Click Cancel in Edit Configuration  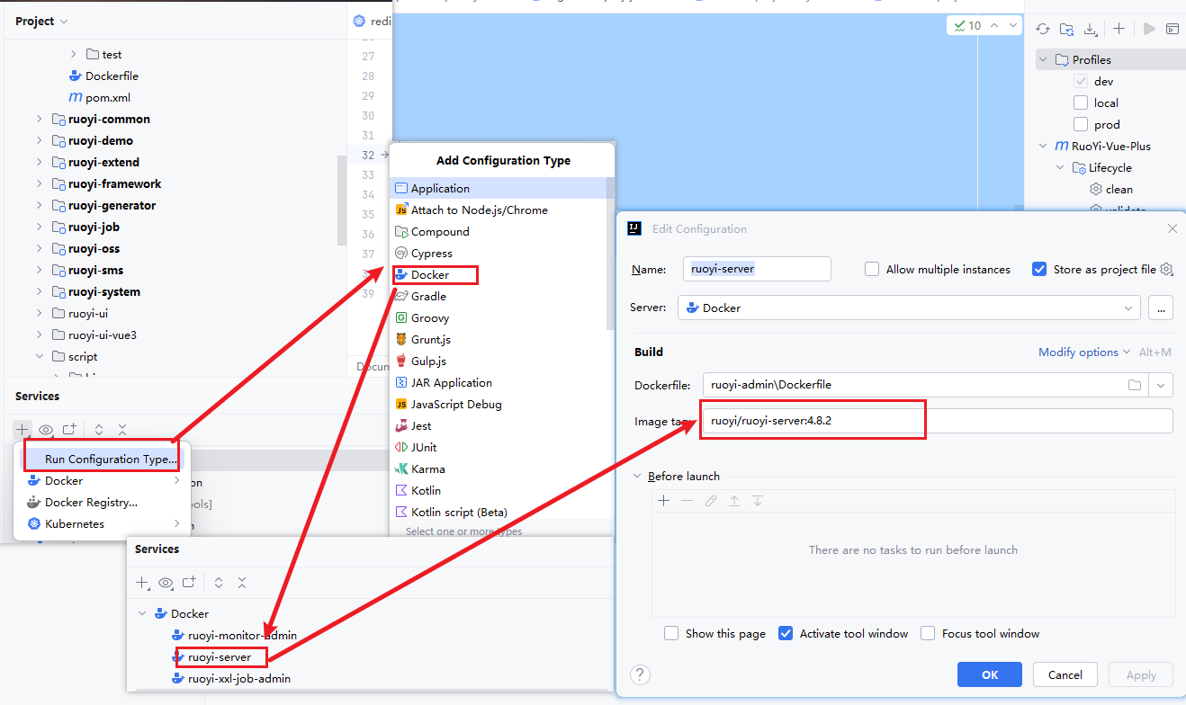tap(1065, 674)
